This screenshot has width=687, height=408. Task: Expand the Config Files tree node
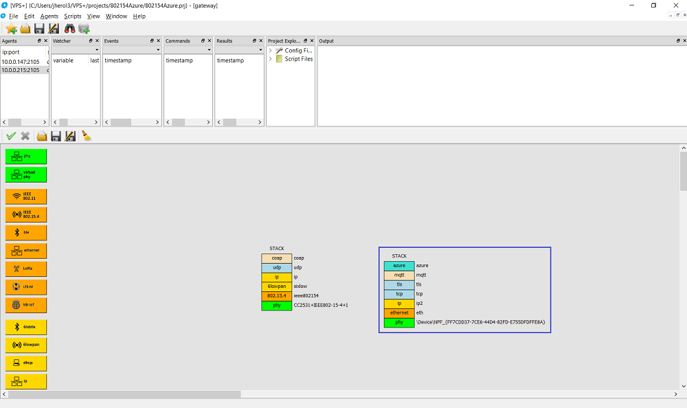pos(271,50)
